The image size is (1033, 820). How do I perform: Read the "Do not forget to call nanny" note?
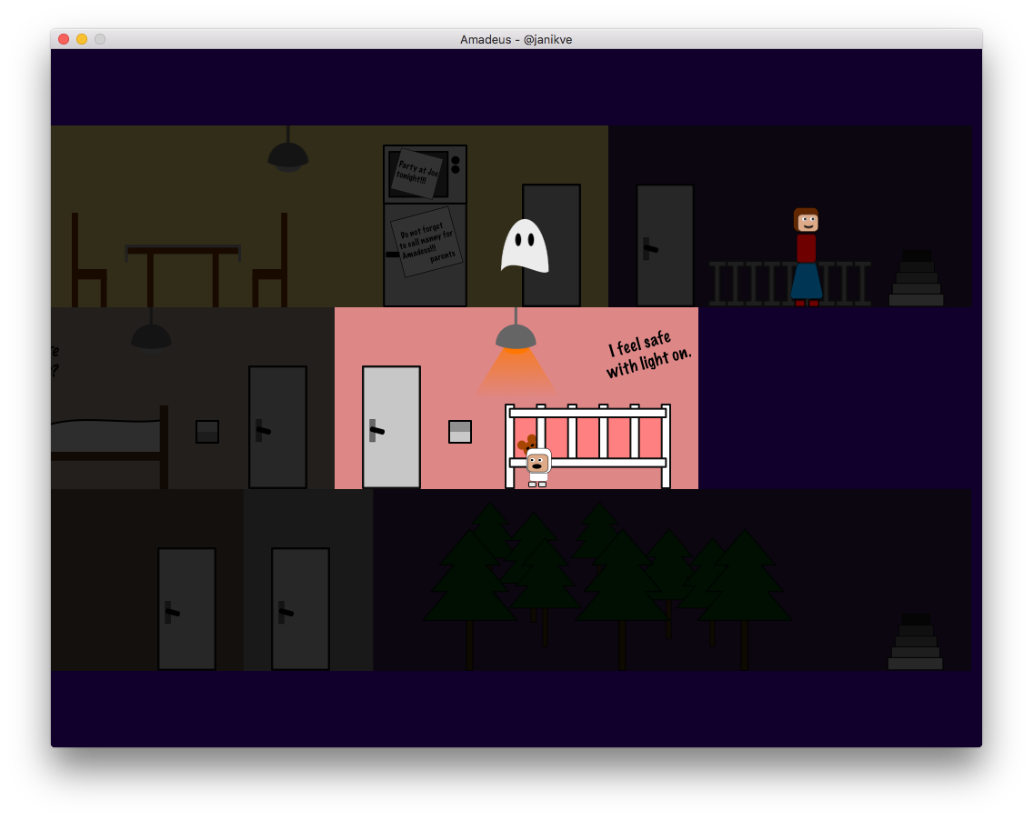point(427,243)
